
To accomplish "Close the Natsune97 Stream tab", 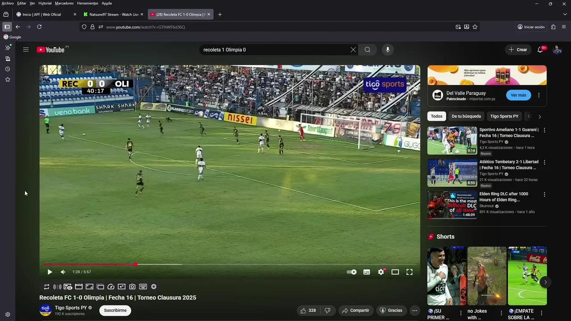I will pyautogui.click(x=142, y=14).
